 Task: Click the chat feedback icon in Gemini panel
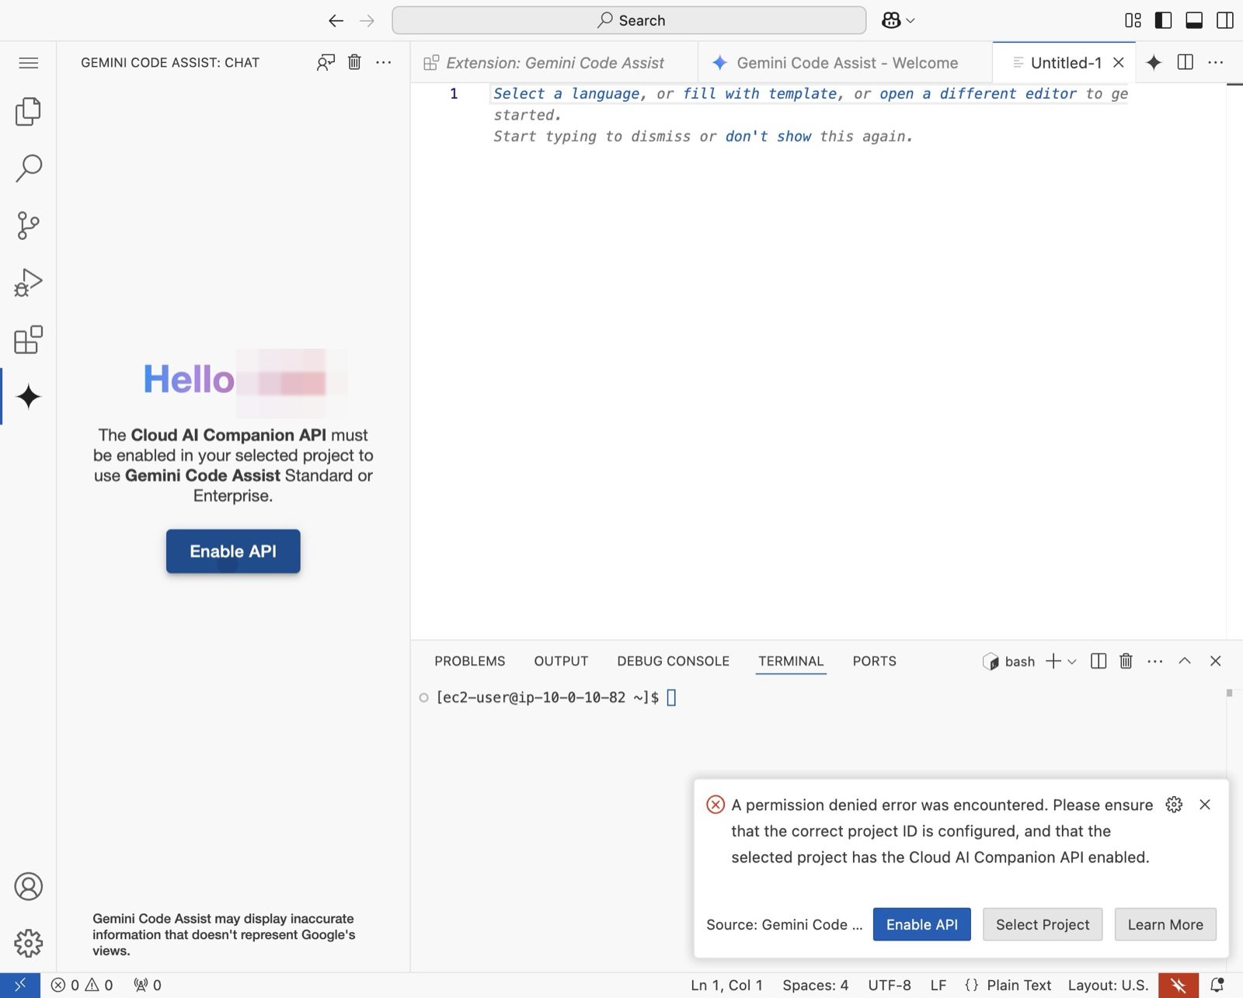(326, 63)
